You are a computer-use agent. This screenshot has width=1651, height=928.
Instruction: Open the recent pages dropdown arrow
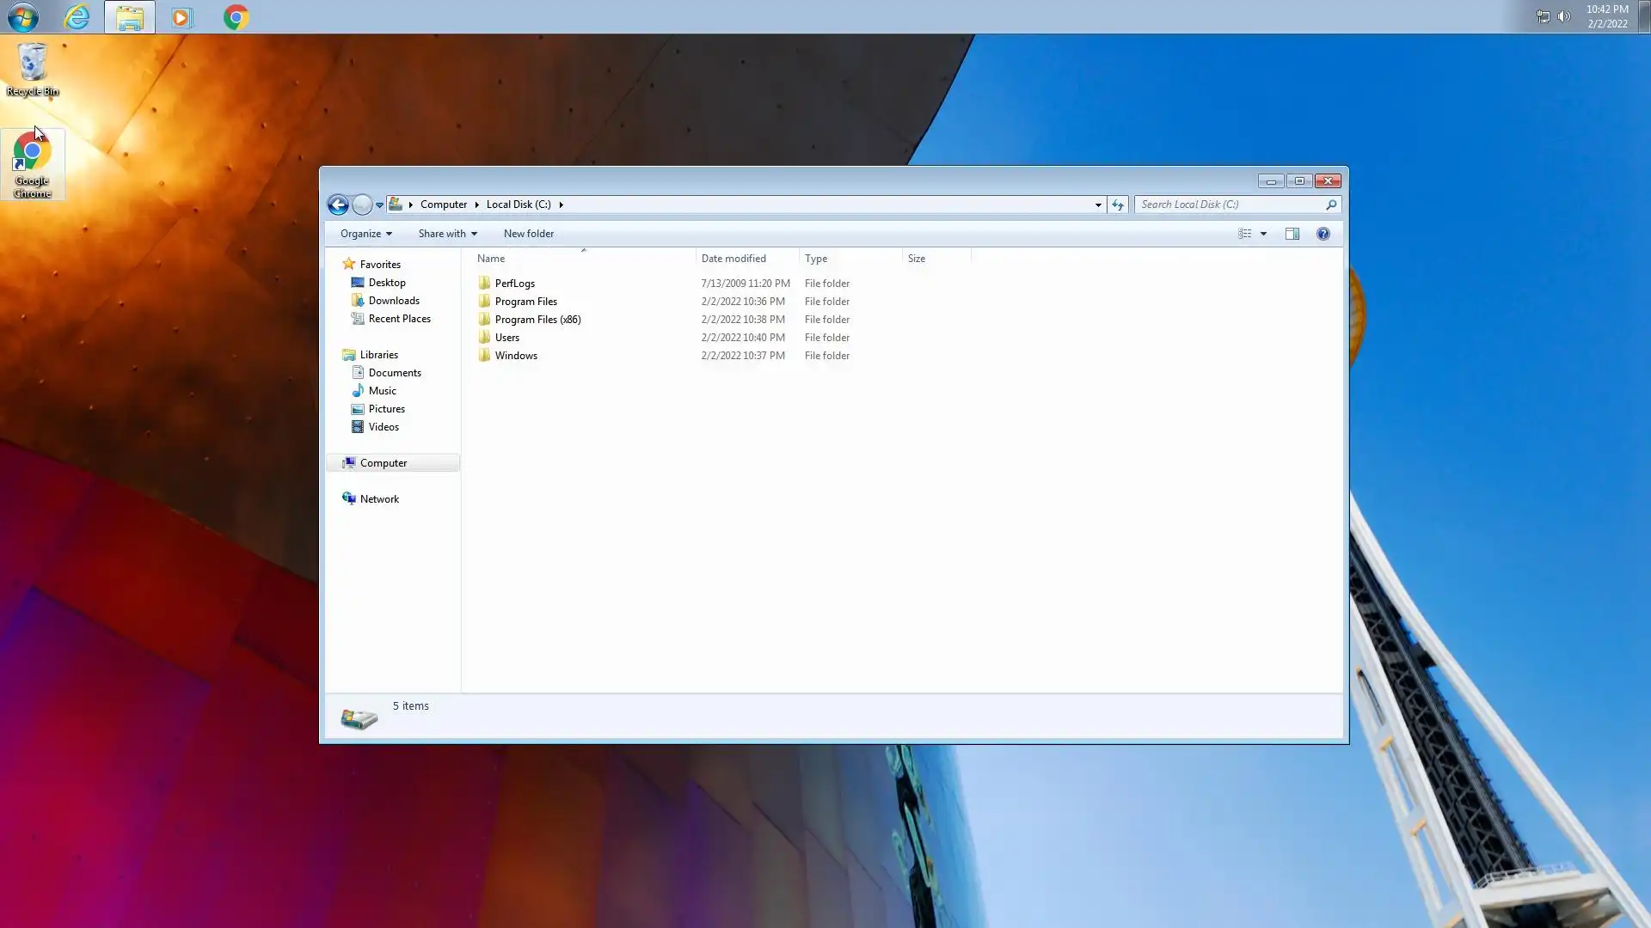coord(379,205)
